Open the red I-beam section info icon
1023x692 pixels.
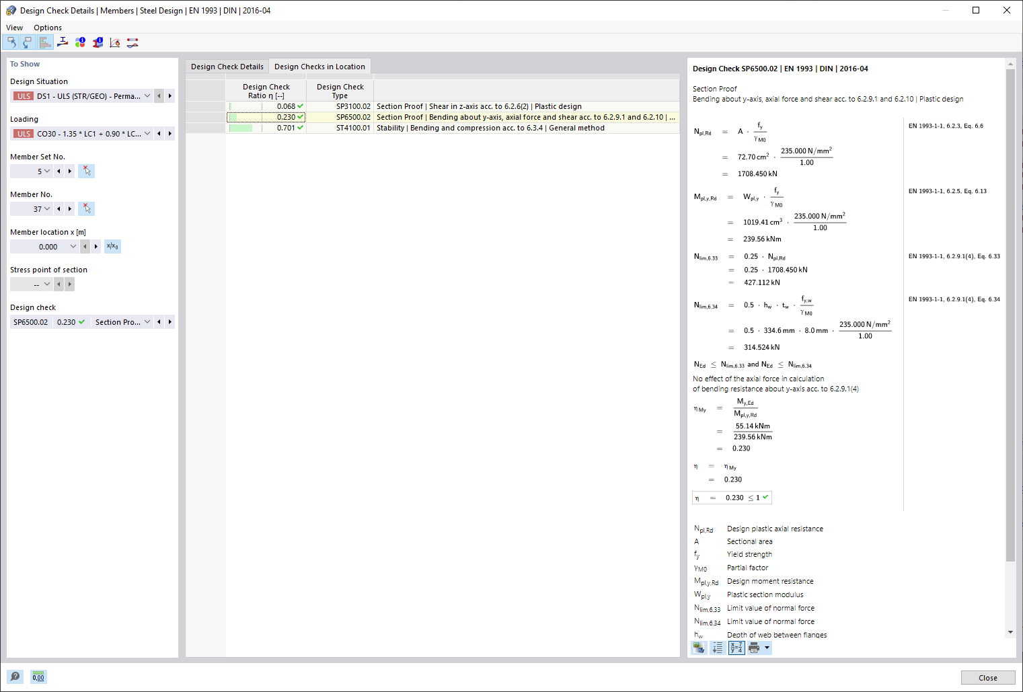[x=98, y=42]
